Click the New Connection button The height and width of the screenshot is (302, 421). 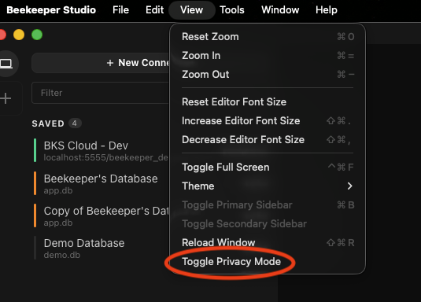[x=101, y=63]
